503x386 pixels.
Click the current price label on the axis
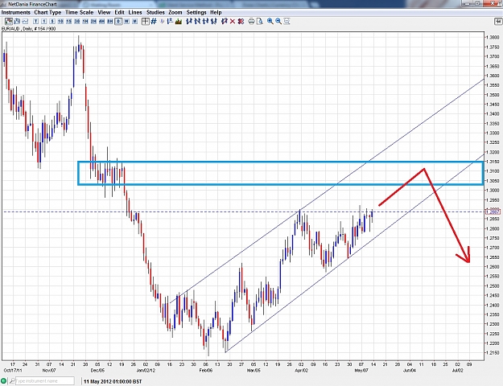tap(493, 211)
